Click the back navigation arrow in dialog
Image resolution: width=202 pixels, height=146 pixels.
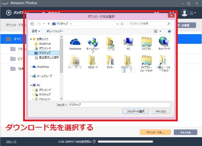(32, 24)
